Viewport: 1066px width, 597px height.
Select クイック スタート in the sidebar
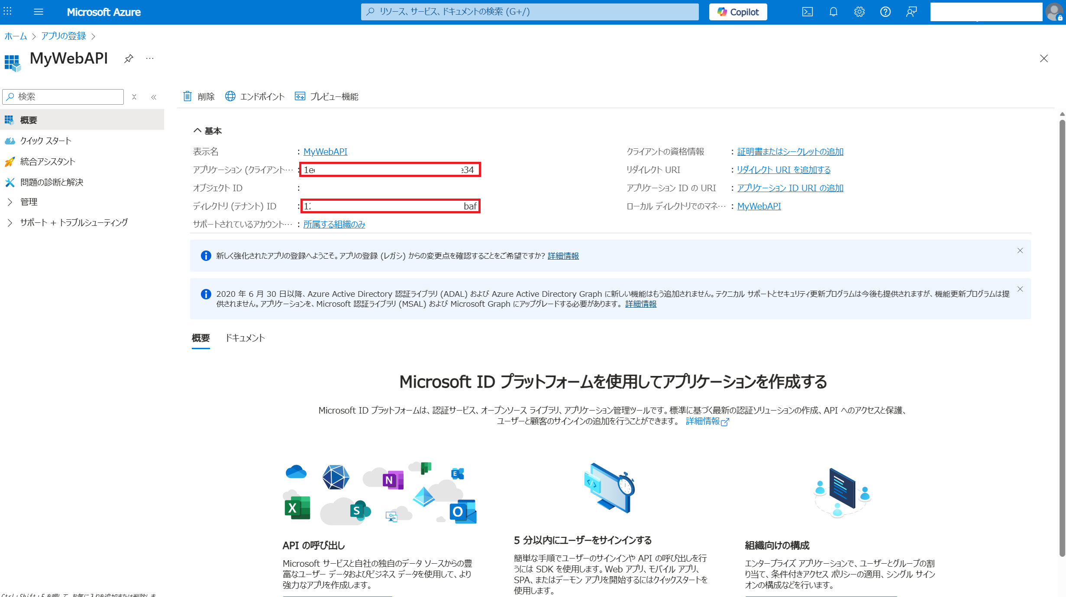point(45,141)
